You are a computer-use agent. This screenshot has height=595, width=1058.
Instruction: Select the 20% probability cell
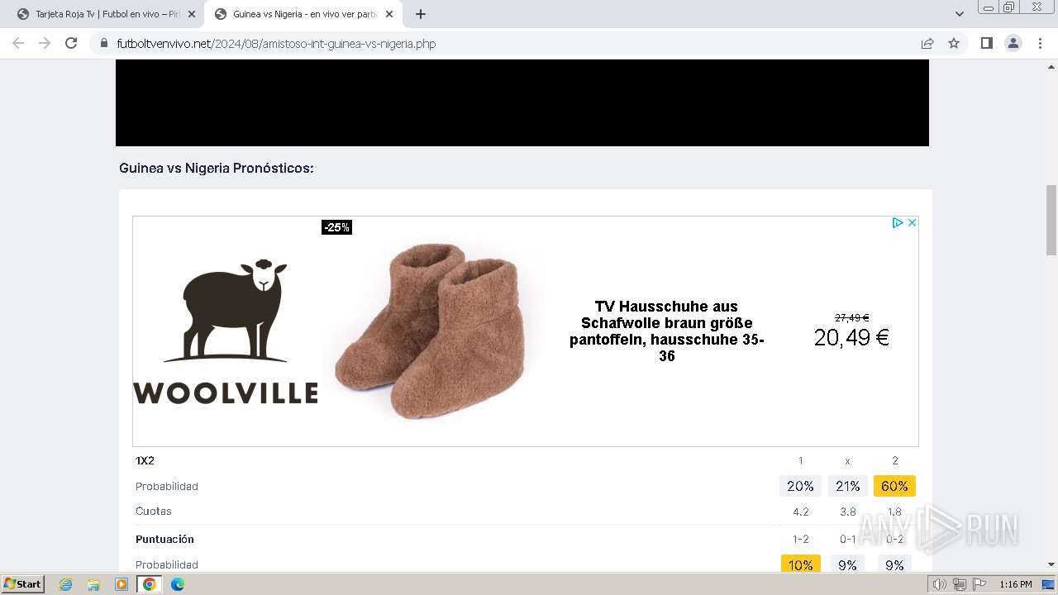pos(800,486)
